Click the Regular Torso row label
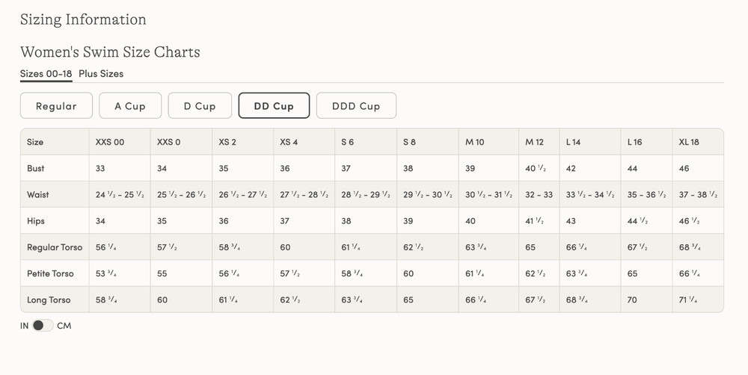The image size is (748, 375). [55, 247]
